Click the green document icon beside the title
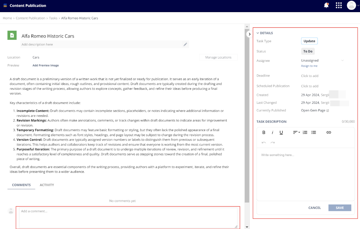Screen dimensions: 360x229 (12, 35)
